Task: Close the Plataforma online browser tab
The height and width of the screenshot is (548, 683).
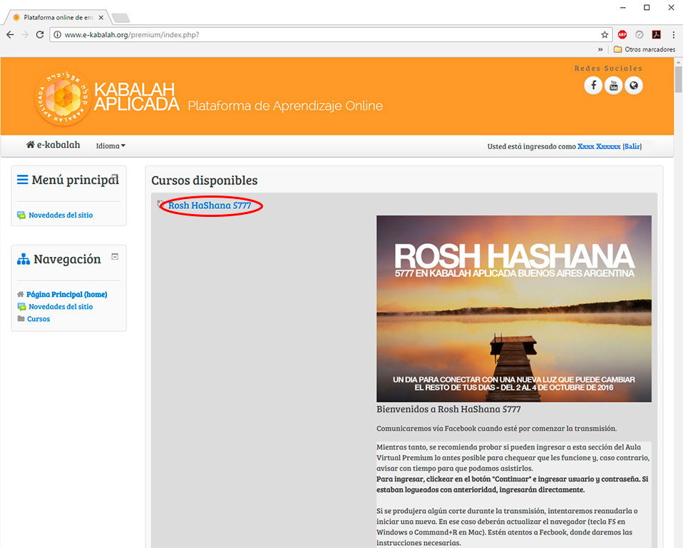Action: pyautogui.click(x=101, y=17)
